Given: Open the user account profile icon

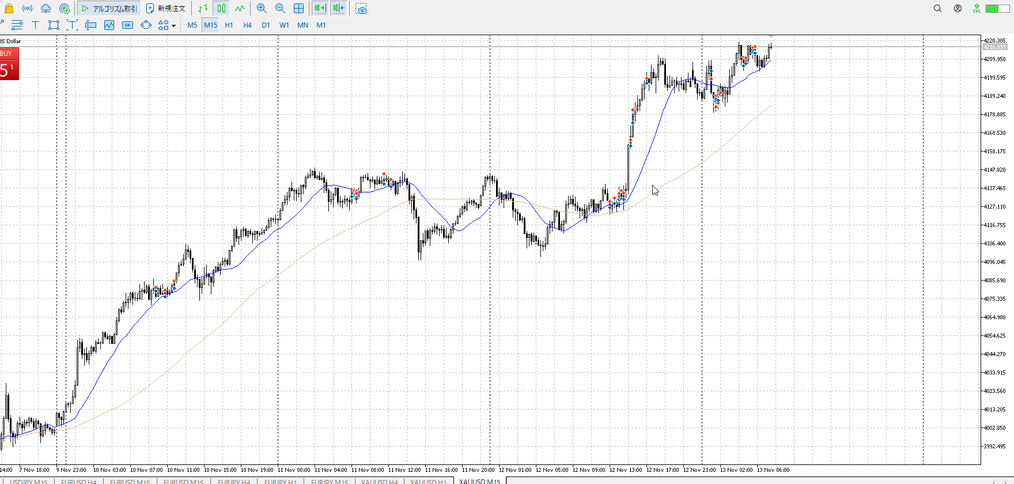Looking at the screenshot, I should (958, 9).
